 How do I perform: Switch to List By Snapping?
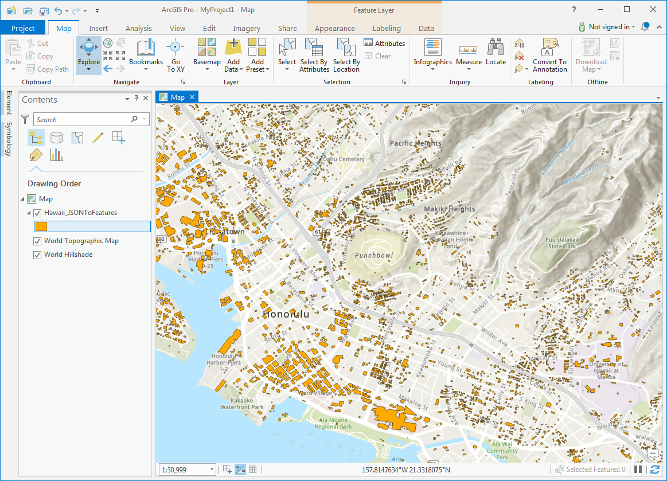coord(119,138)
